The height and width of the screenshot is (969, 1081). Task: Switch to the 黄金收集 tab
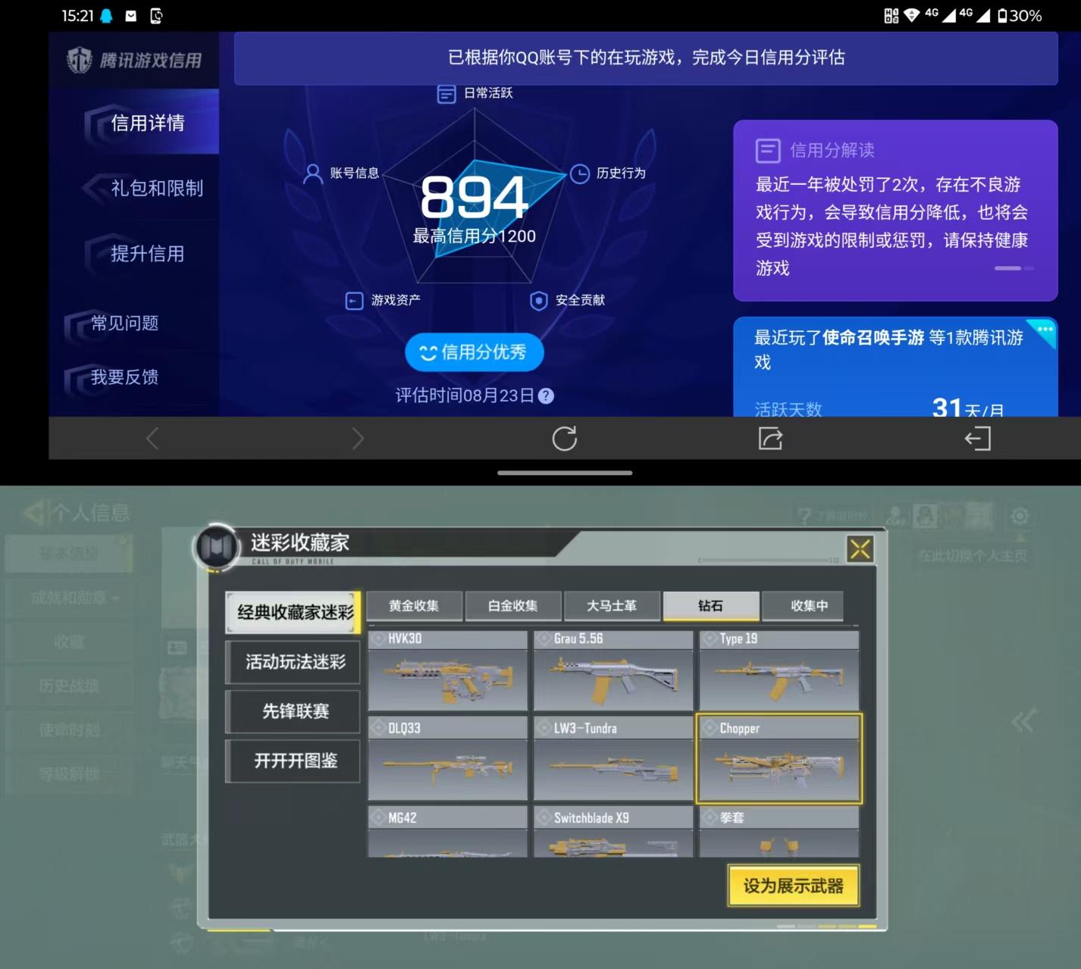tap(414, 606)
